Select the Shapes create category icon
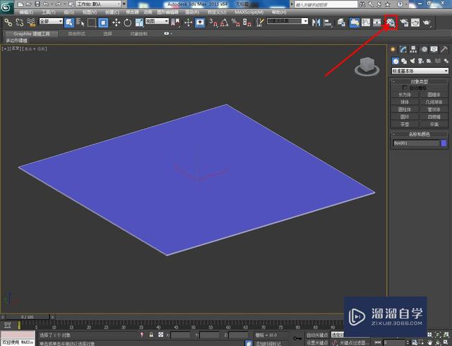This screenshot has width=452, height=346. 404,61
